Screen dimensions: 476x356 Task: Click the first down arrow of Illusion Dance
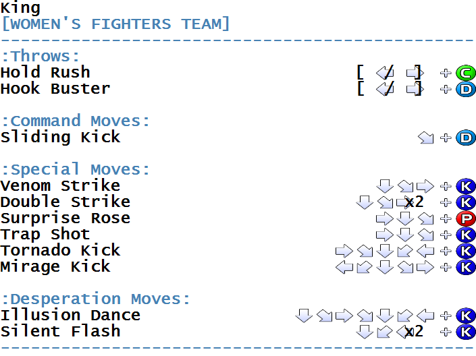[304, 316]
